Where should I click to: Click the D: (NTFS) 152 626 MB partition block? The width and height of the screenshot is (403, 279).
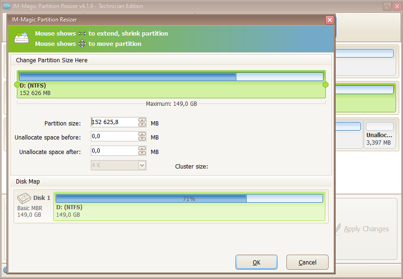click(x=171, y=84)
